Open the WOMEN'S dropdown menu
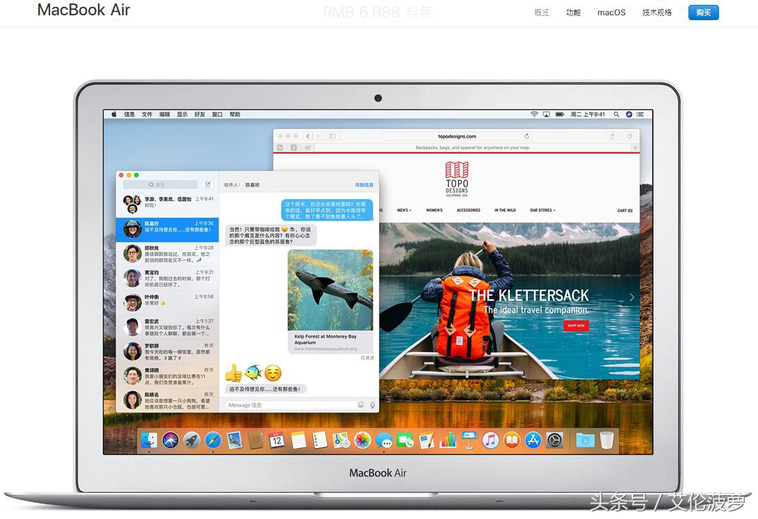Screen dimensions: 758x519 [434, 210]
